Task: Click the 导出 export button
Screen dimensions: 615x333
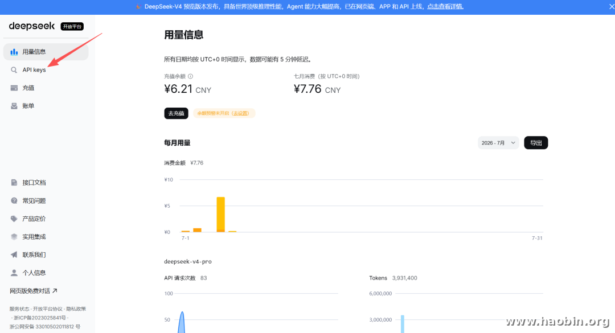Action: pos(536,143)
